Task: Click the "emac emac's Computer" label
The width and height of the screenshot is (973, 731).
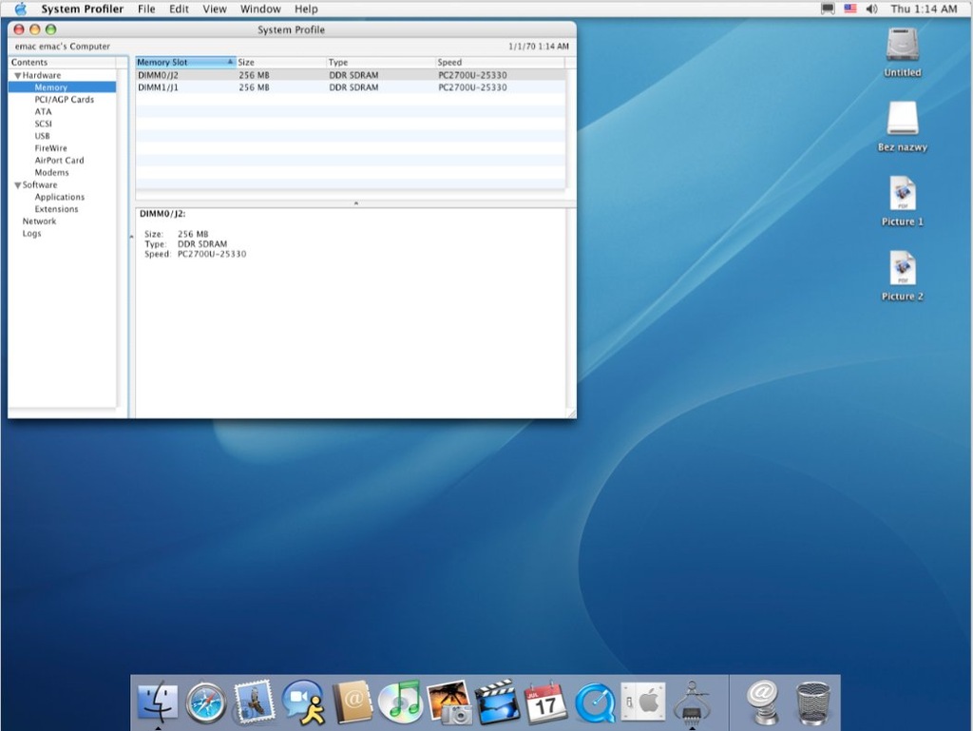Action: coord(62,47)
